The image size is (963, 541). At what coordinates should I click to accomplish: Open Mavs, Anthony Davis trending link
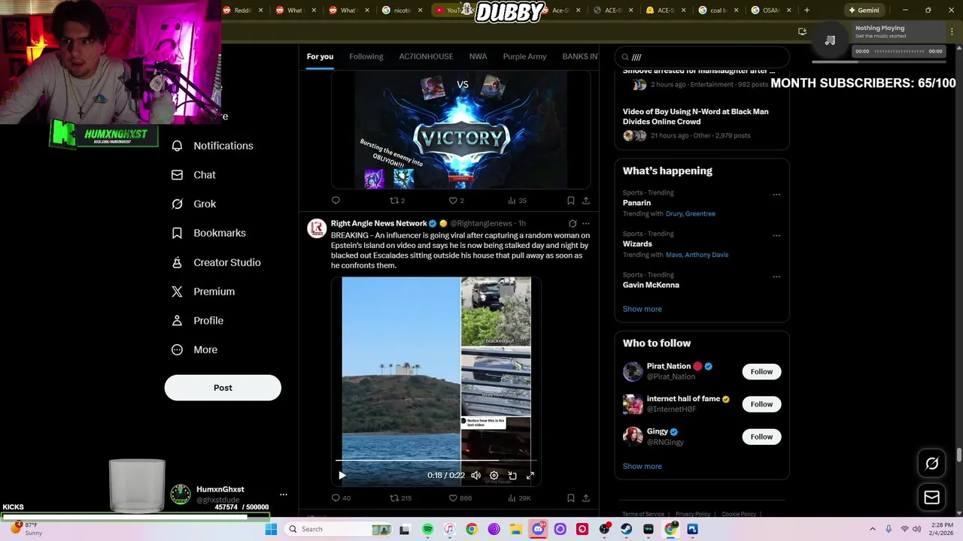[x=697, y=255]
